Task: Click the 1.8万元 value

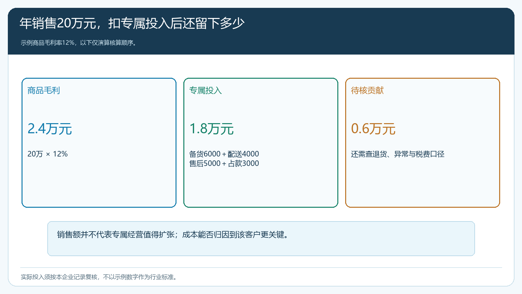Action: point(211,129)
